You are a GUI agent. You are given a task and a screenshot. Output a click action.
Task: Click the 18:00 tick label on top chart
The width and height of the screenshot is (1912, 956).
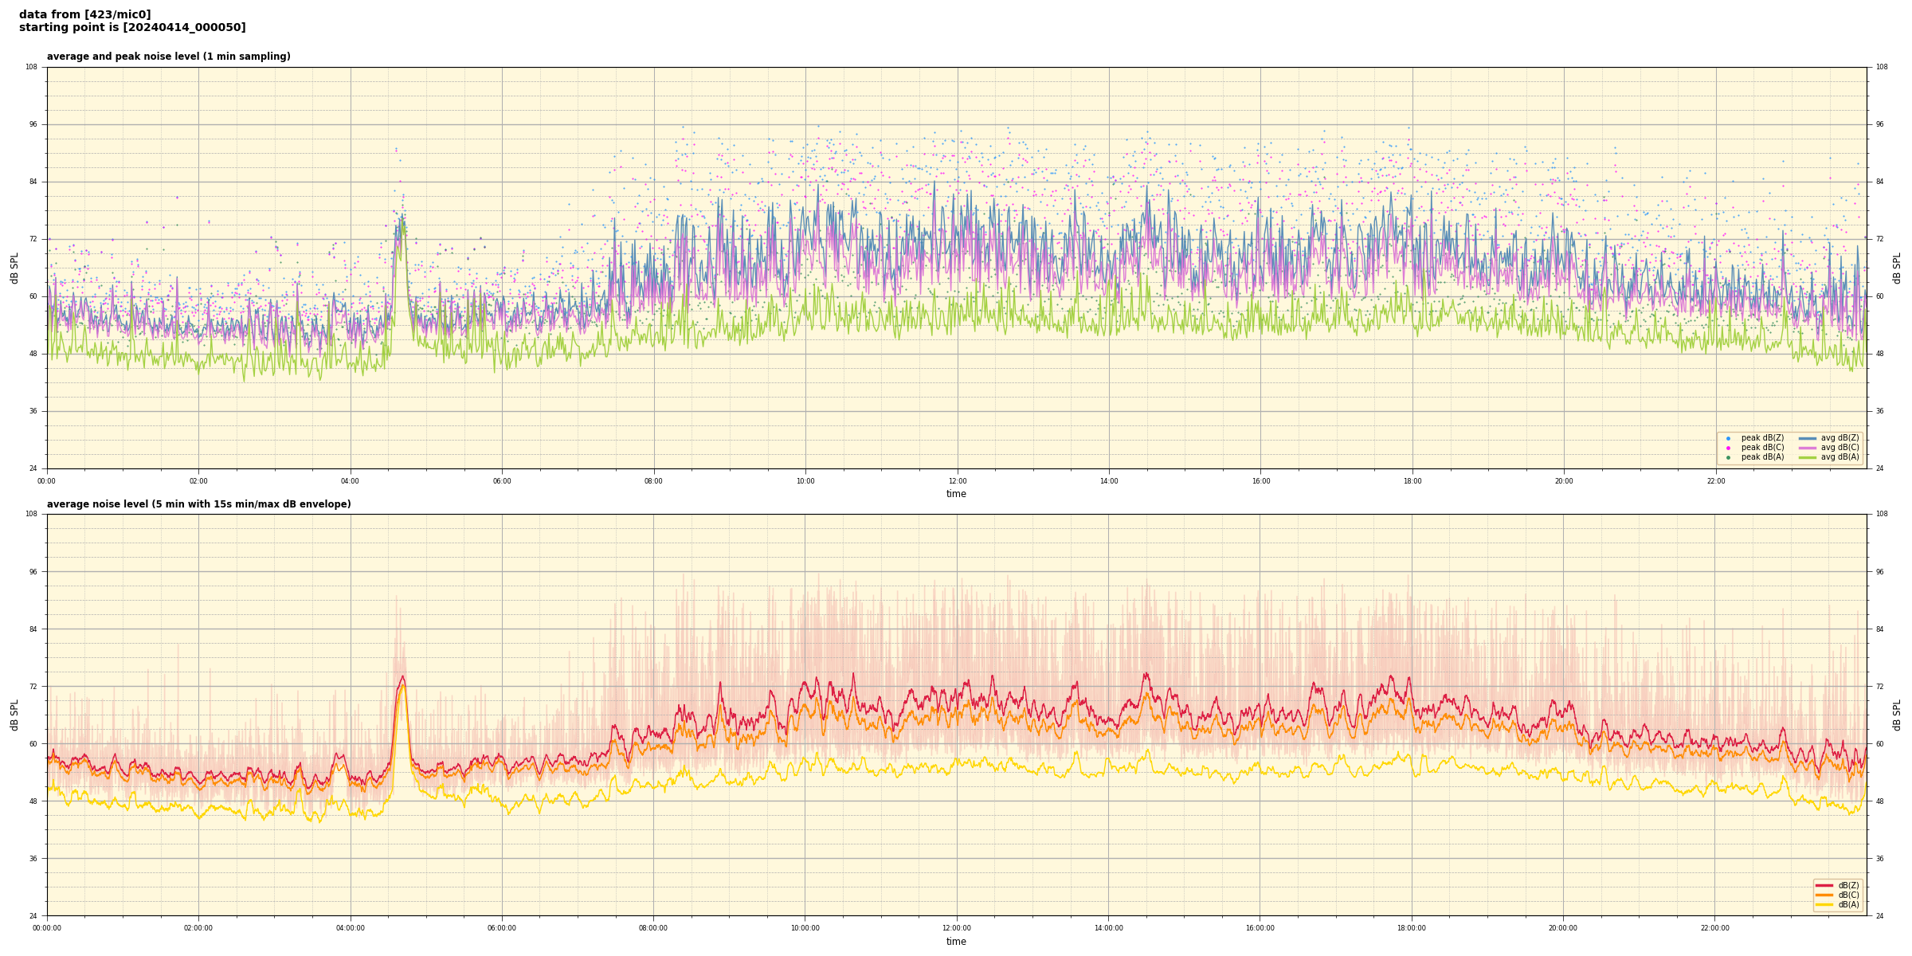click(1412, 481)
